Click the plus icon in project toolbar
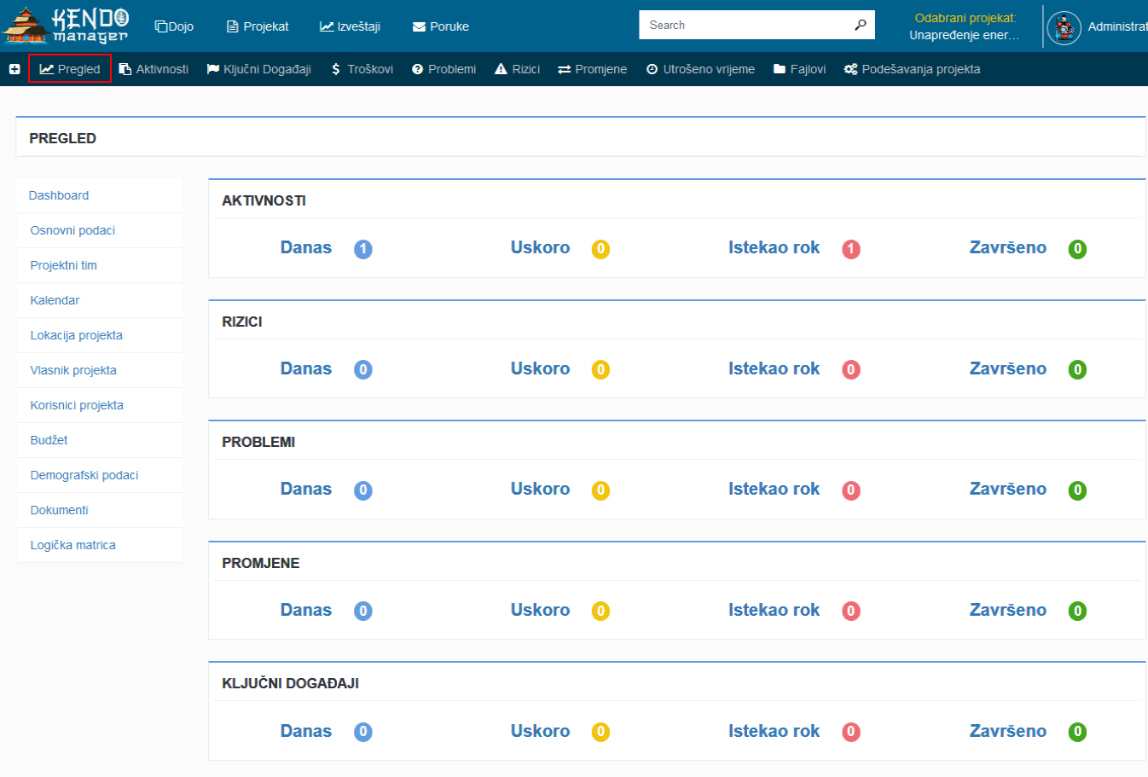 (14, 69)
